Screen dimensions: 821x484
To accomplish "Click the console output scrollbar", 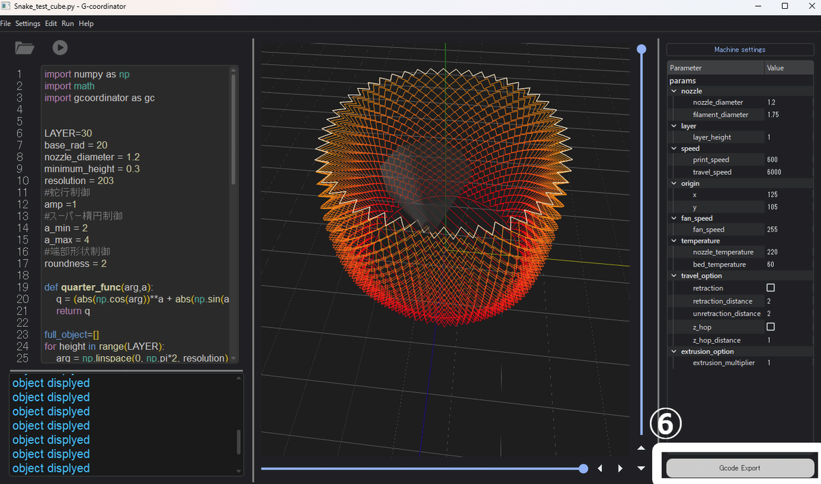I will pos(239,442).
